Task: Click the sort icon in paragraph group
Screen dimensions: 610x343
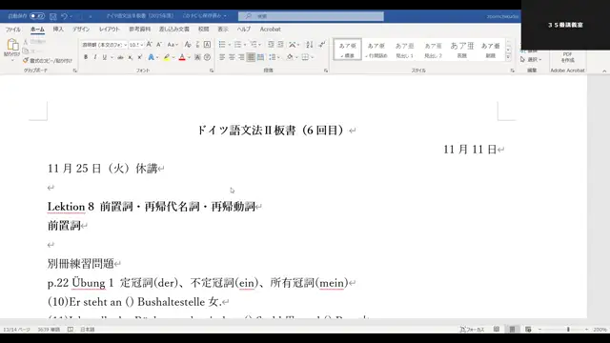Action: 309,45
